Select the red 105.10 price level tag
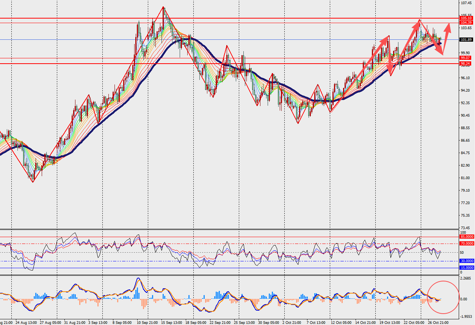The width and height of the screenshot is (475, 325). 466,18
